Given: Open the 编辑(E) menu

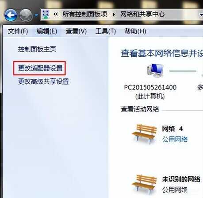Looking at the screenshot, I should pos(47,31).
